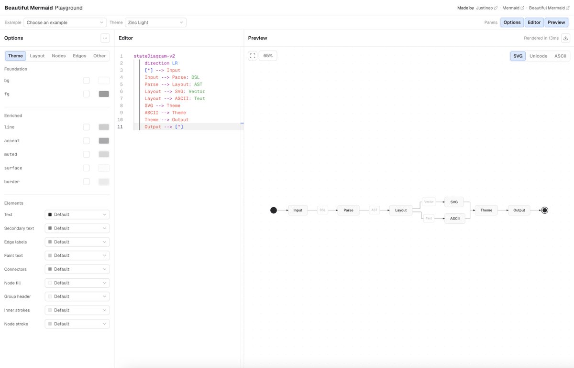Switch to ASCII preview mode
574x368 pixels.
tap(560, 56)
